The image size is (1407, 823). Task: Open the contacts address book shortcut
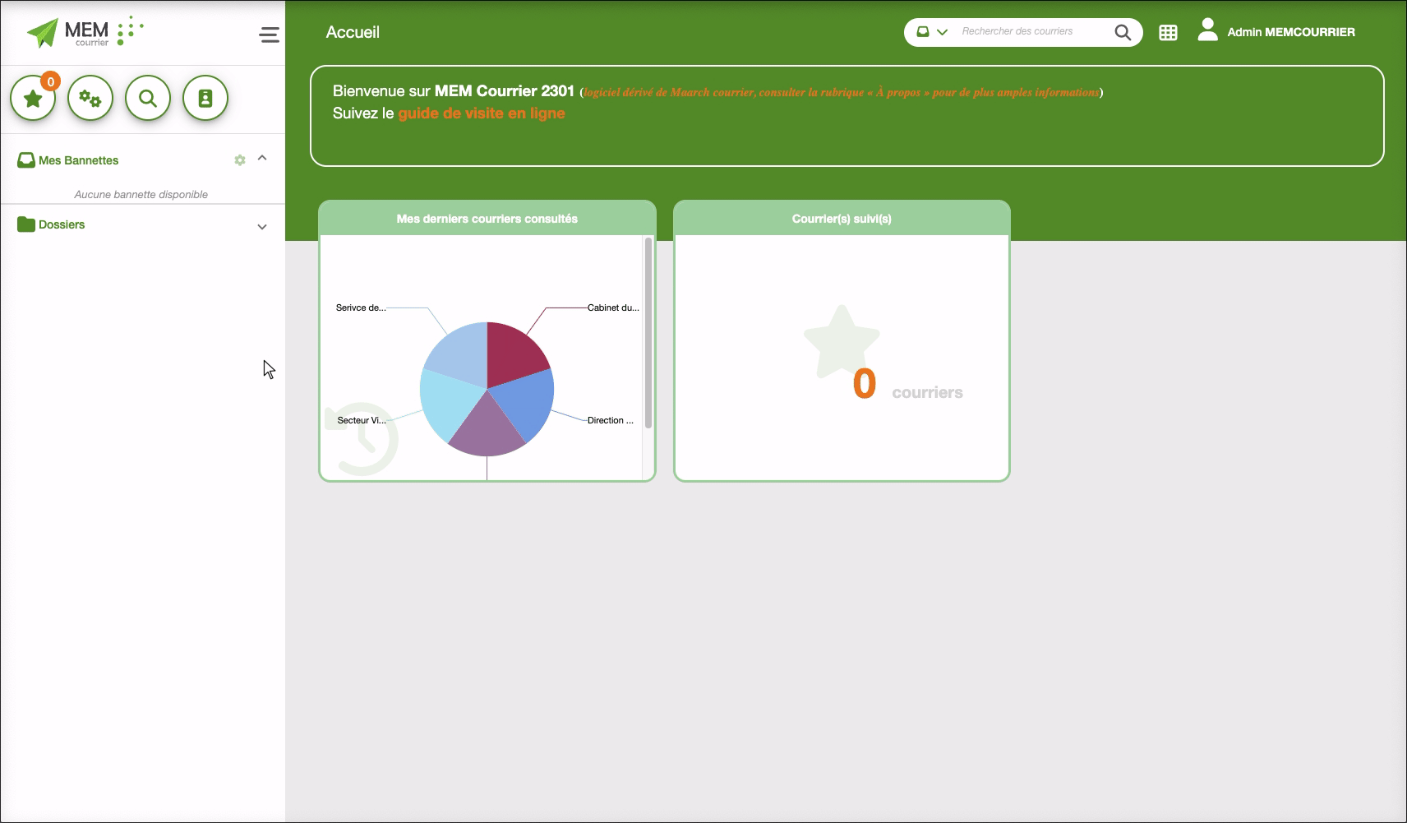pos(205,99)
